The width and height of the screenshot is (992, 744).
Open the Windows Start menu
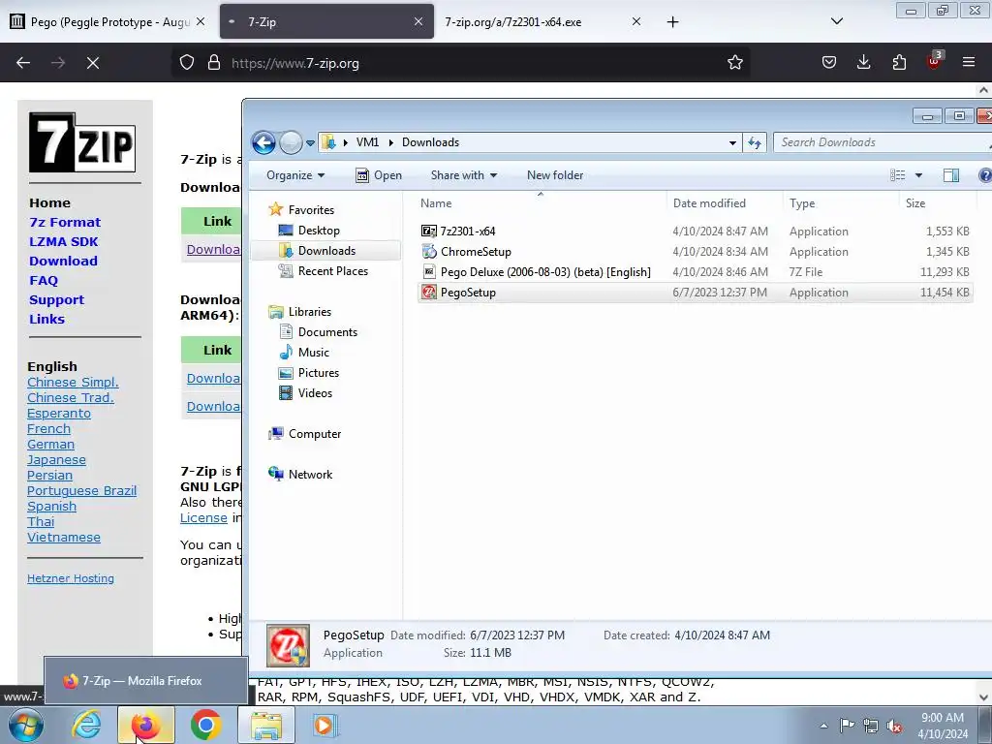point(26,726)
